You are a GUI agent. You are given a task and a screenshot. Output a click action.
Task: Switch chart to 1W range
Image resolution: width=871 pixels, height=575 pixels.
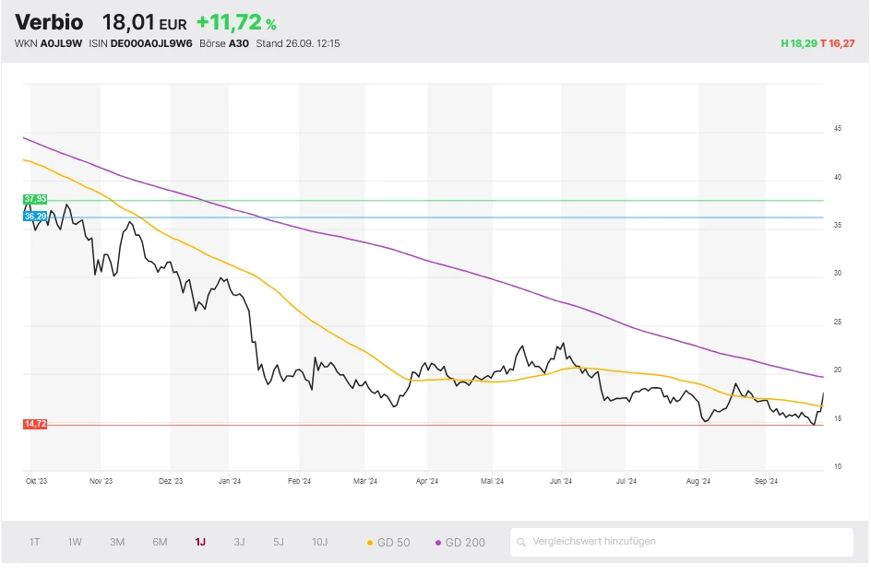tap(75, 542)
